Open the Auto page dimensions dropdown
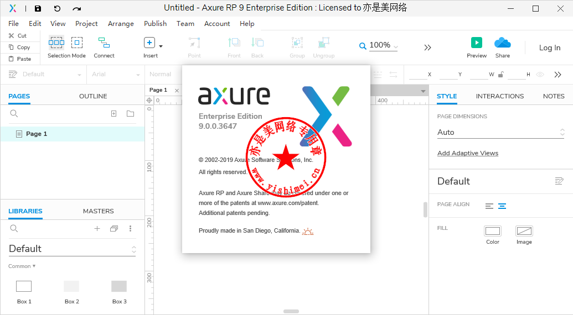This screenshot has width=573, height=315. coord(501,132)
